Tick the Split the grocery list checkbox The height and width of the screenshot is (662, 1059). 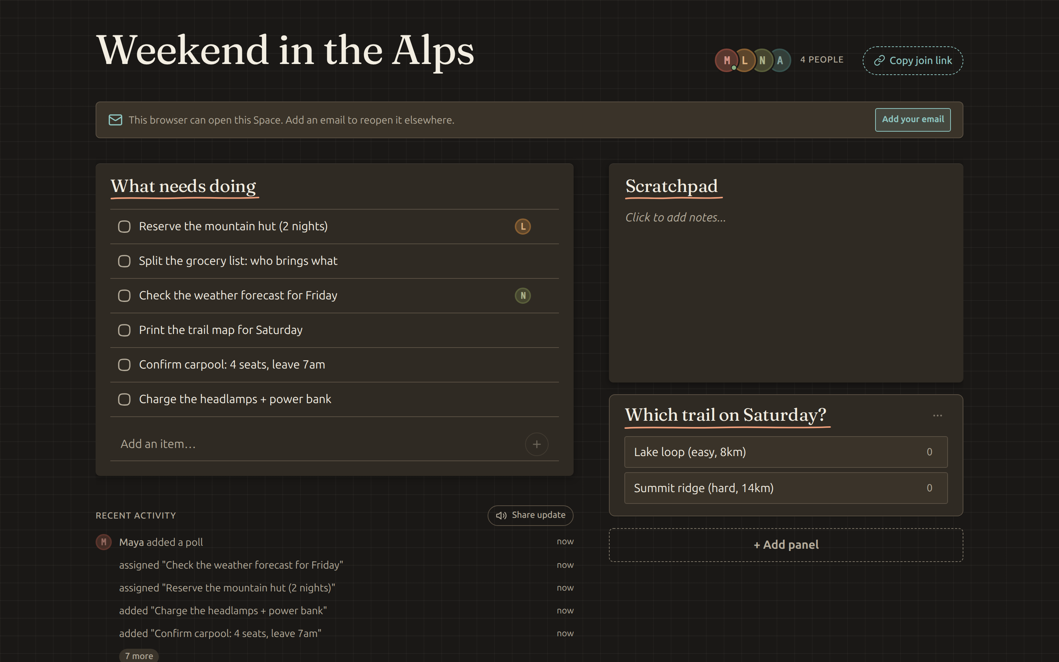click(x=124, y=261)
